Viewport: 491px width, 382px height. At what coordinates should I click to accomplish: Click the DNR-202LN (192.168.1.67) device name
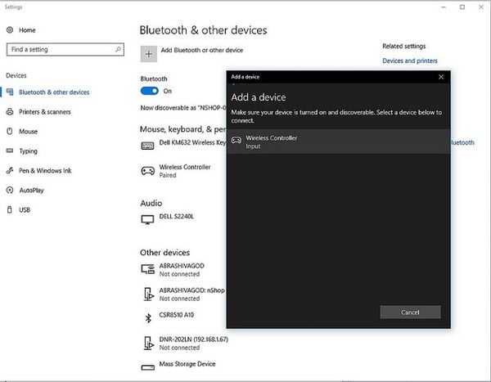tap(193, 339)
